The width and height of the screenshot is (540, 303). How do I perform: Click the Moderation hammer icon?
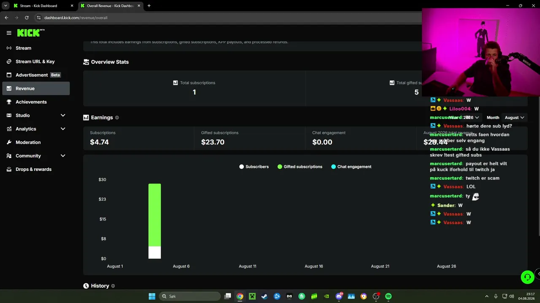[9, 142]
